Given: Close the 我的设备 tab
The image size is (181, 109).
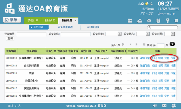Looking at the screenshot, I should coord(76,21).
